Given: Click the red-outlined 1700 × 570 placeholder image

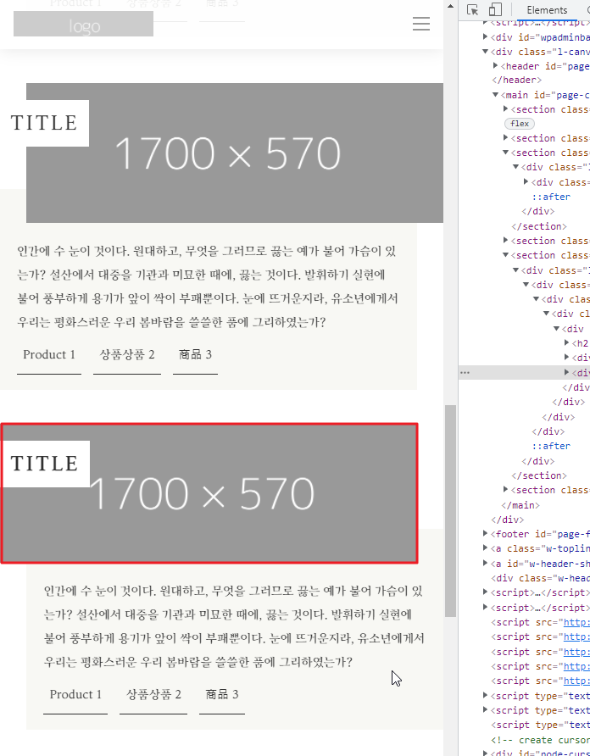Looking at the screenshot, I should (209, 493).
